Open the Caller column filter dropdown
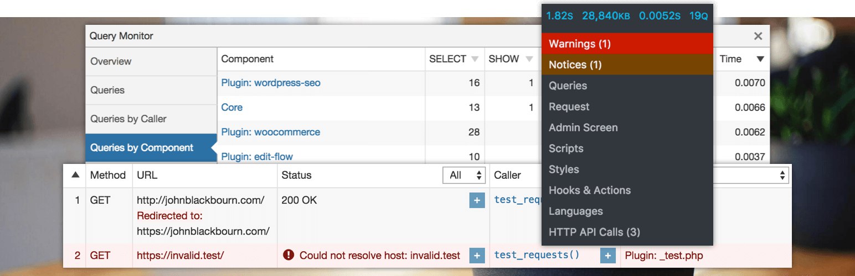 click(751, 176)
